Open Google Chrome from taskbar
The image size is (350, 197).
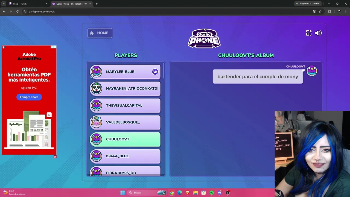[171, 193]
